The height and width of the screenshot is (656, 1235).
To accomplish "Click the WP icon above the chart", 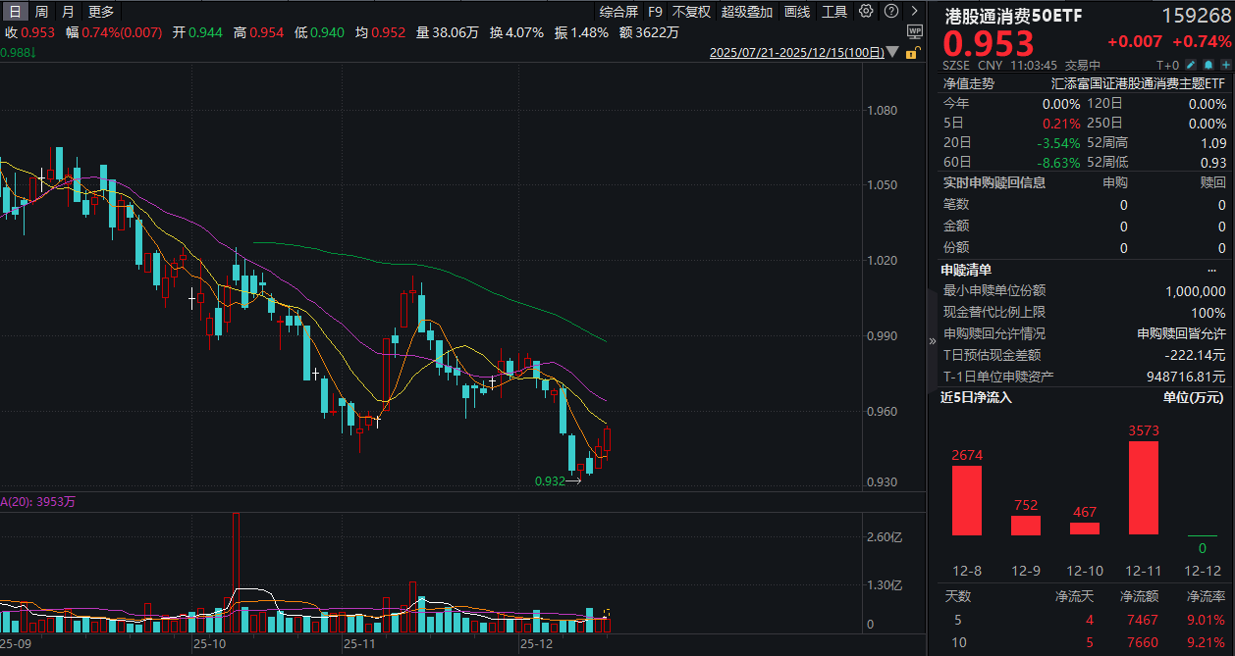I will [x=915, y=31].
